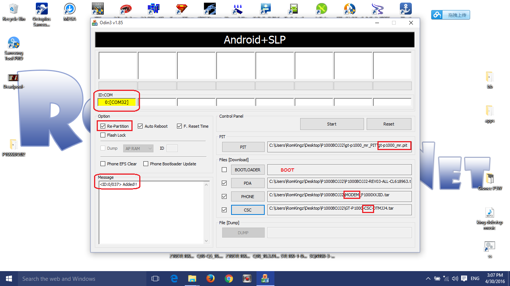Select the bb folder on the desktop
This screenshot has width=510, height=286.
click(490, 80)
